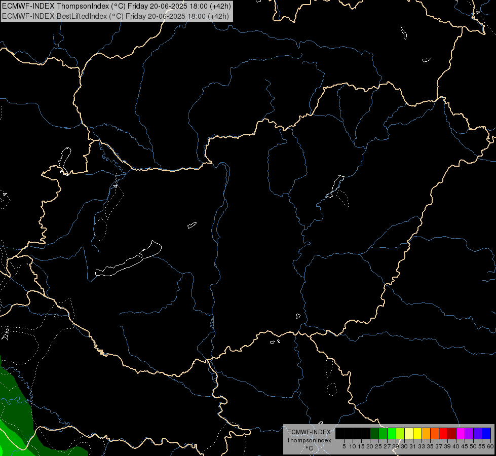Select the bright green 27–29 legend swatch

click(392, 433)
